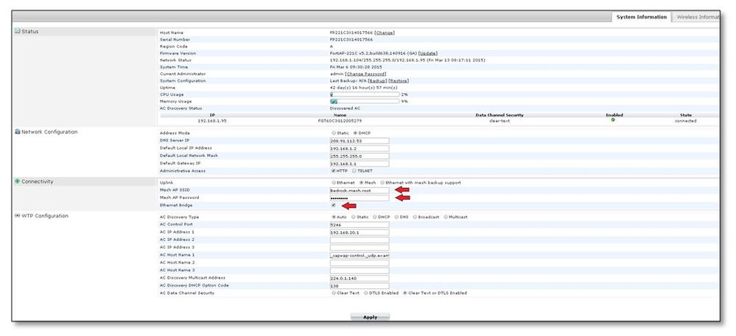Toggle the Ethernet Bridge checkbox
The width and height of the screenshot is (736, 336).
point(334,206)
